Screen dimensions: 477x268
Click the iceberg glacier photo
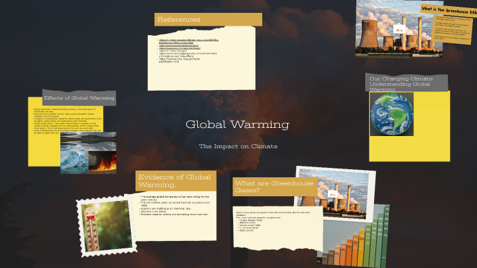click(75, 162)
